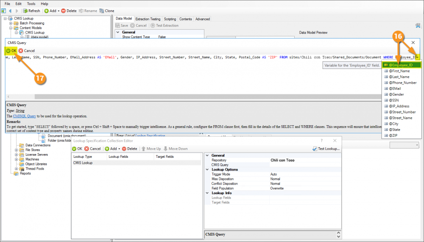
Task: Switch to the Extraction Testing tab
Action: pyautogui.click(x=148, y=19)
